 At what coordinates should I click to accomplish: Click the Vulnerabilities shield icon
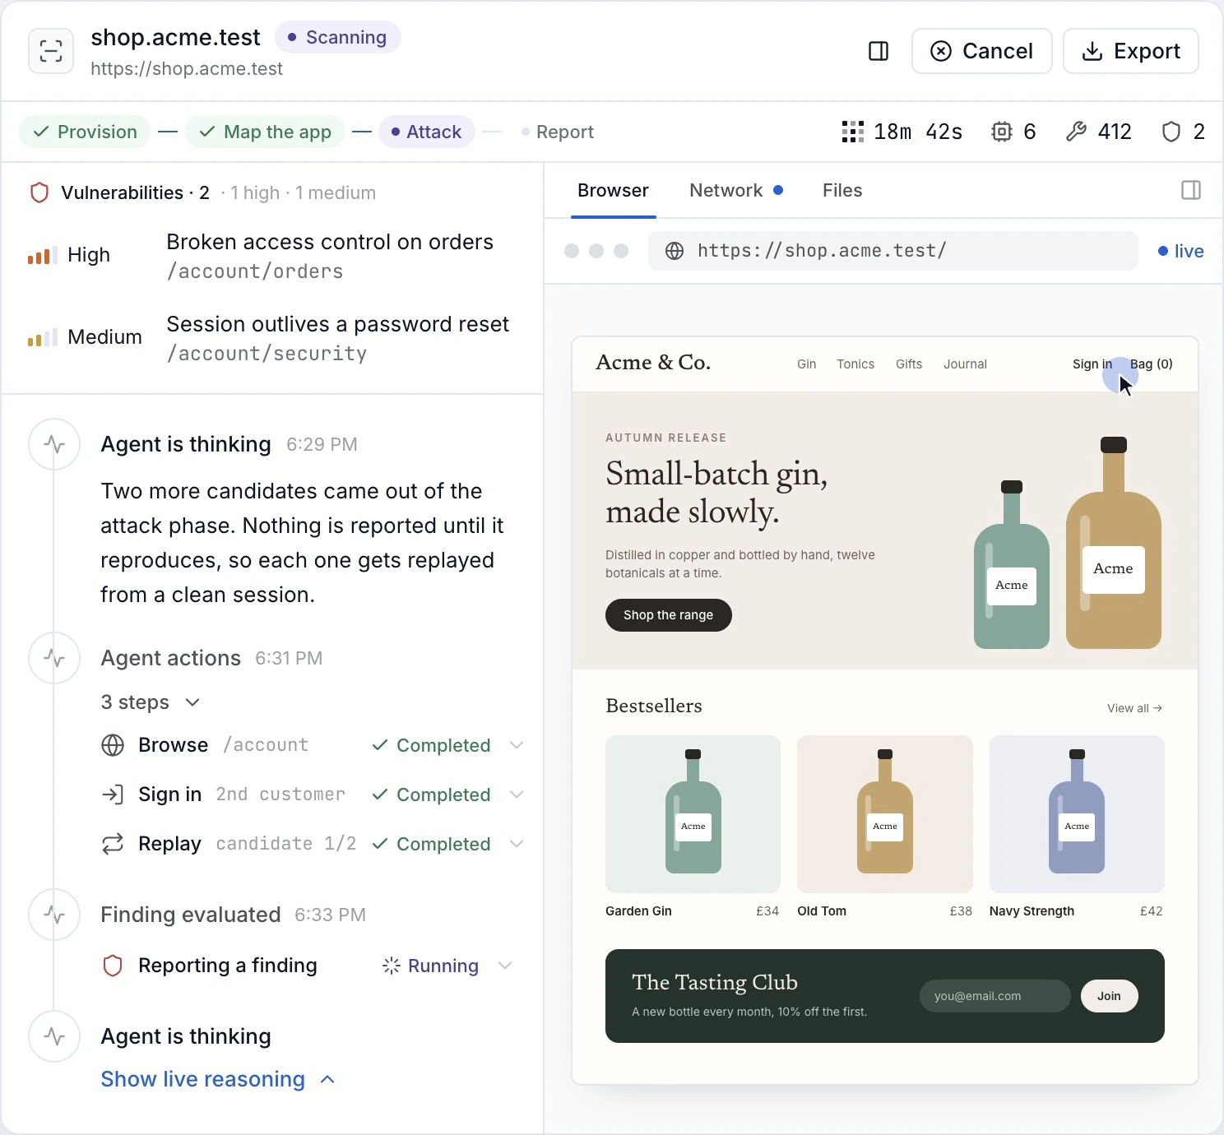tap(39, 192)
